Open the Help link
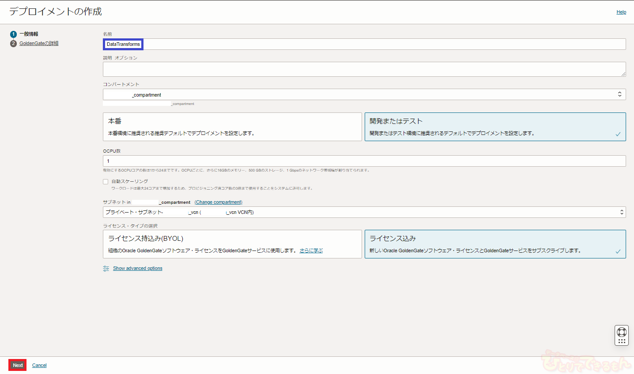This screenshot has height=374, width=634. [x=621, y=12]
